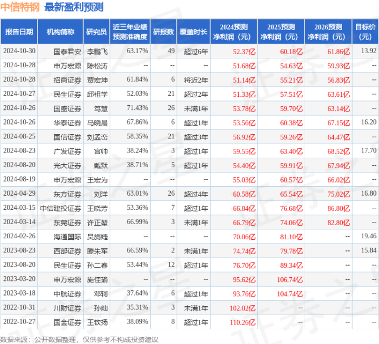Viewport: 379px width, 344px height.
Task: Select institution 国盛证券
Action: click(x=67, y=108)
